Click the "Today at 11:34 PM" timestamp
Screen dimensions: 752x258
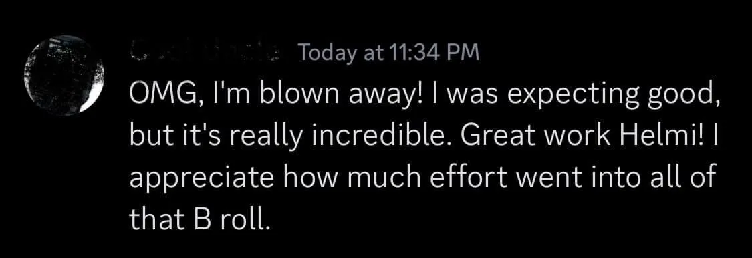(x=388, y=53)
